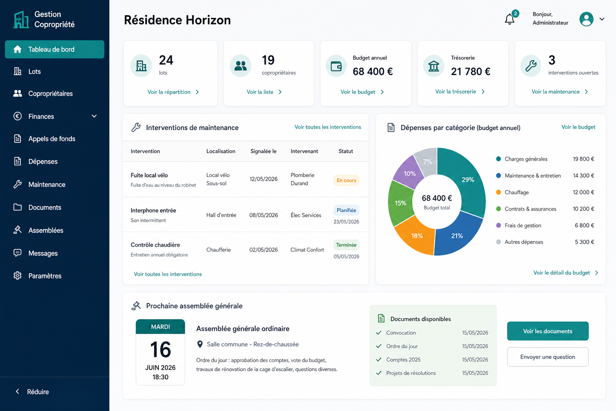Open the Voir le détail du budget link

[x=561, y=273]
